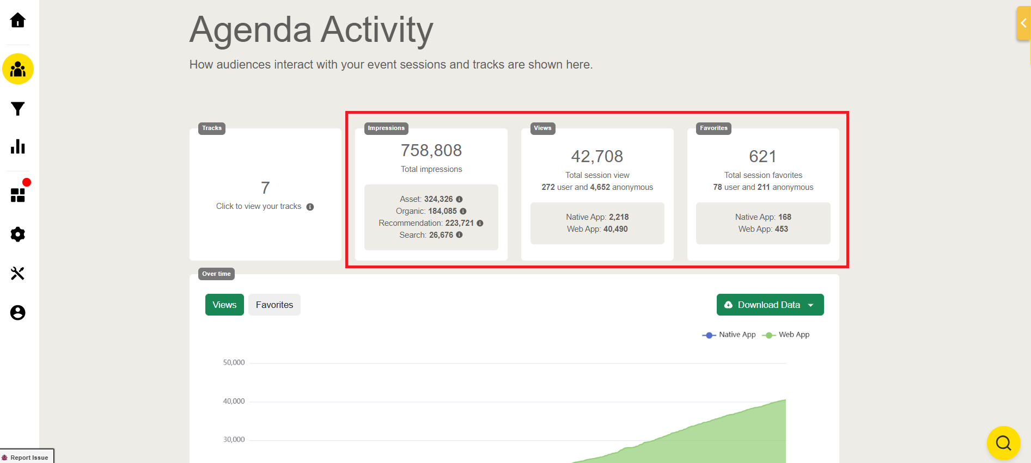Switch to the Views tab
Image resolution: width=1031 pixels, height=463 pixels.
click(224, 305)
